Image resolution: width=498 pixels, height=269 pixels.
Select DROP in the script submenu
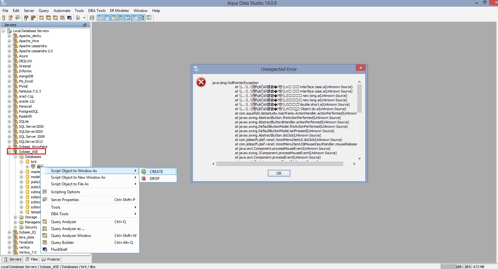(x=158, y=178)
